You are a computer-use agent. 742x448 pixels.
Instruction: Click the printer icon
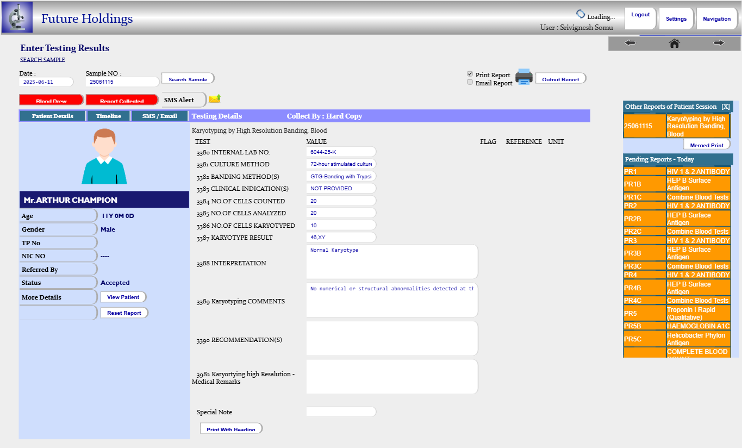[x=523, y=77]
